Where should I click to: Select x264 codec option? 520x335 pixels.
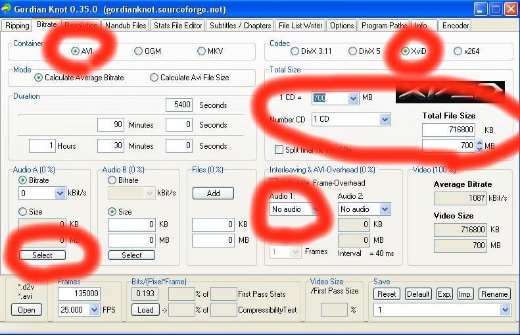point(458,51)
